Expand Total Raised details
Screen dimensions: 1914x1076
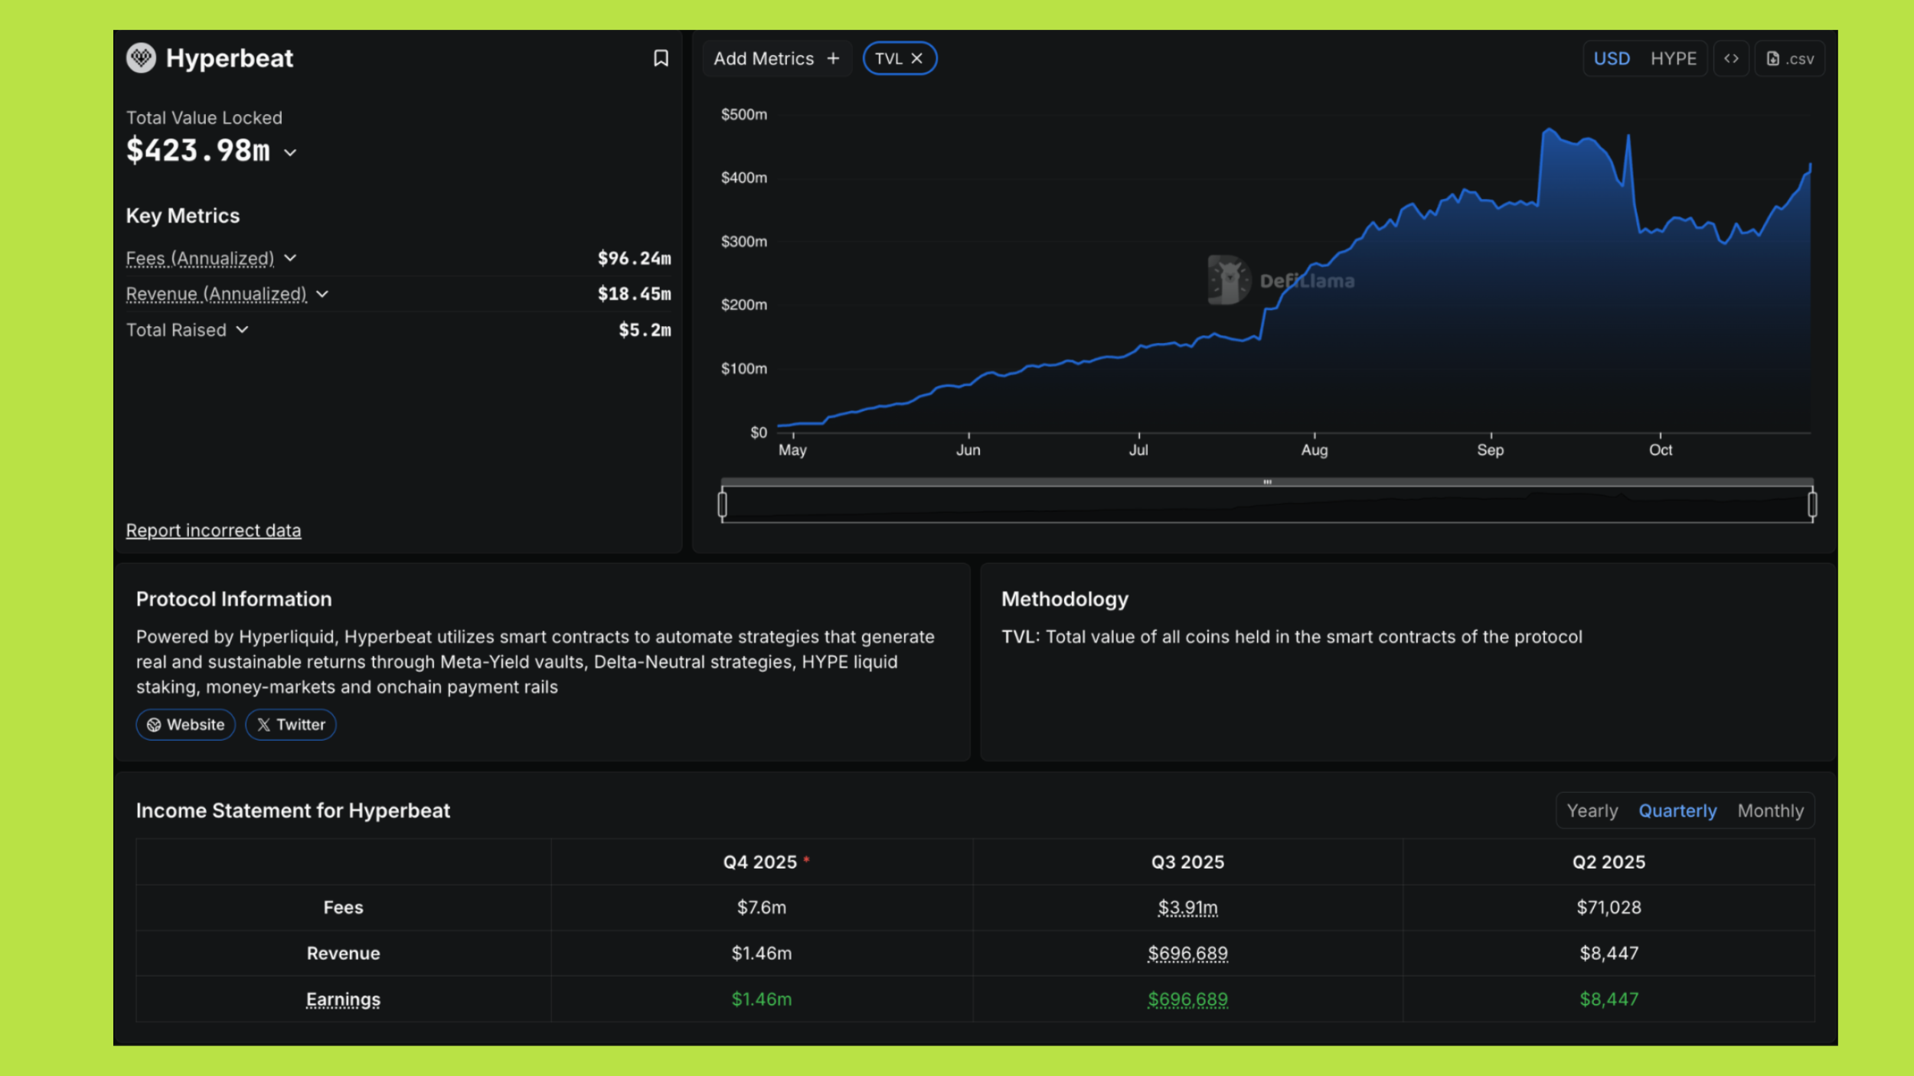coord(242,330)
